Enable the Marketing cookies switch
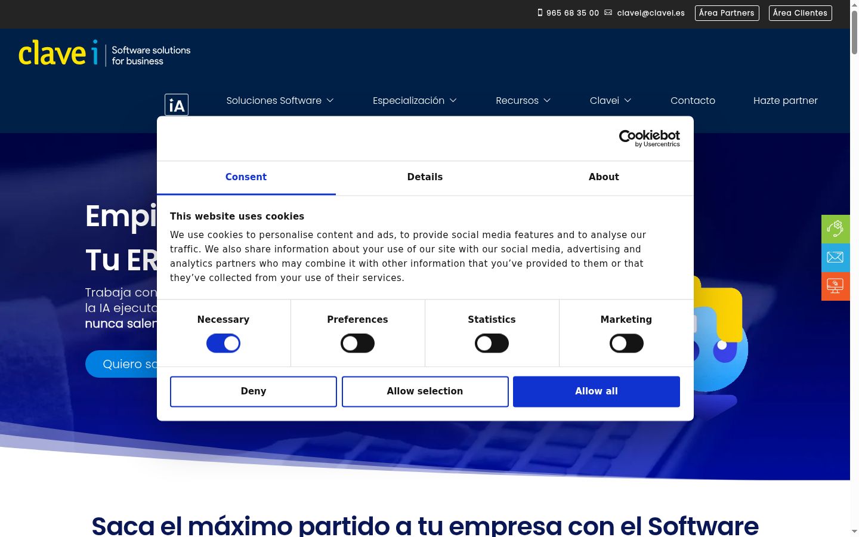 coord(626,343)
